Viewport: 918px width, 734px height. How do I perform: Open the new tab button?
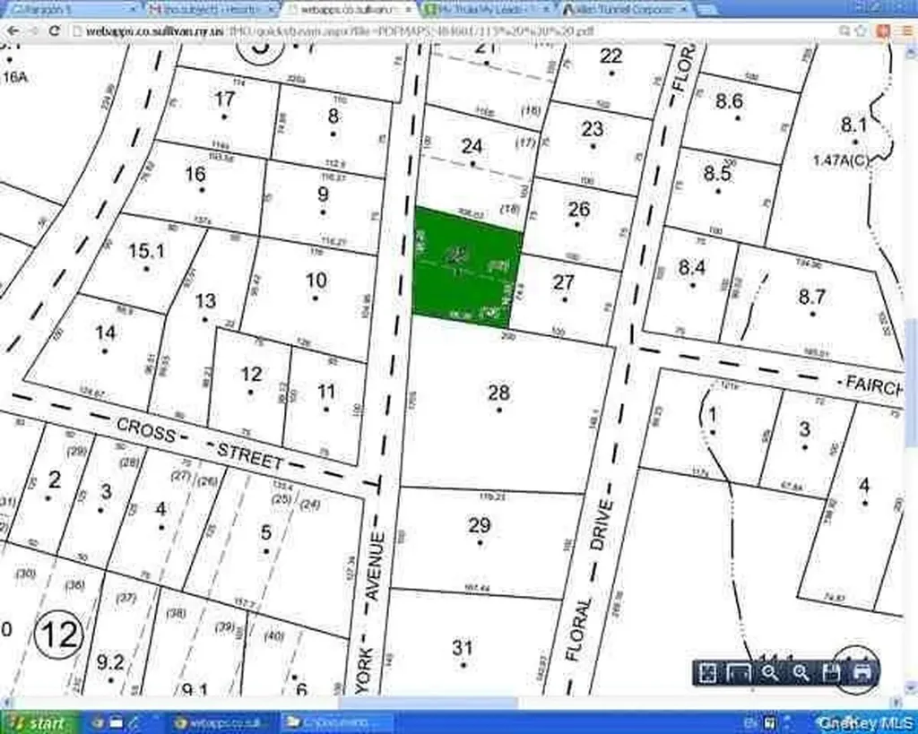tap(707, 9)
